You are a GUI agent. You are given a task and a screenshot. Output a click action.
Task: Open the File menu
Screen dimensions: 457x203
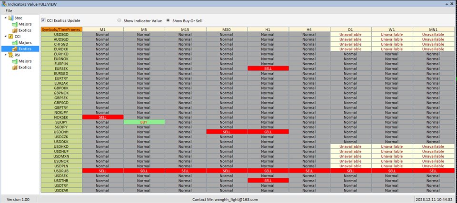(x=9, y=11)
